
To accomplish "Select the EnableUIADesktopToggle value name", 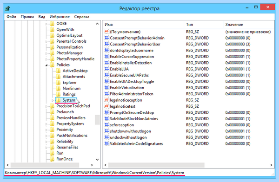I will 132,82.
